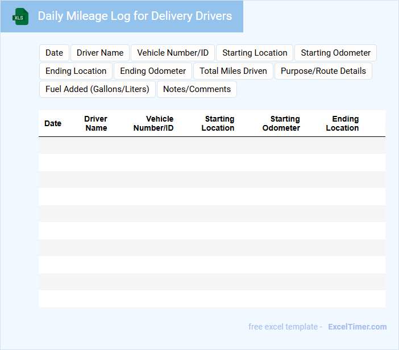This screenshot has width=399, height=350.
Task: Click the Date column header
Action: [53, 123]
